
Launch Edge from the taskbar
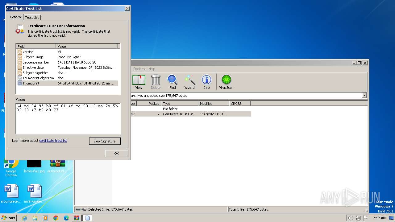(x=66, y=218)
